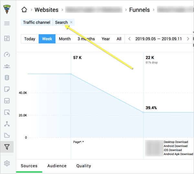Advance to the next date period arrow
194x174 pixels.
pos(188,39)
